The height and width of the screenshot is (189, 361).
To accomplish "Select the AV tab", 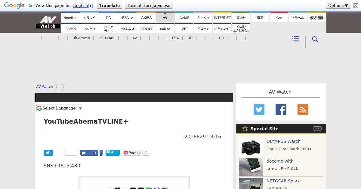I will [x=165, y=18].
